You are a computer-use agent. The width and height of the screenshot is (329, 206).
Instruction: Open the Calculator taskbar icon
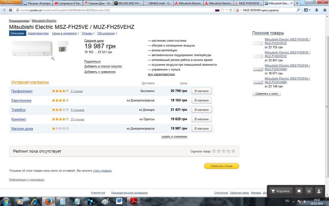(x=63, y=201)
